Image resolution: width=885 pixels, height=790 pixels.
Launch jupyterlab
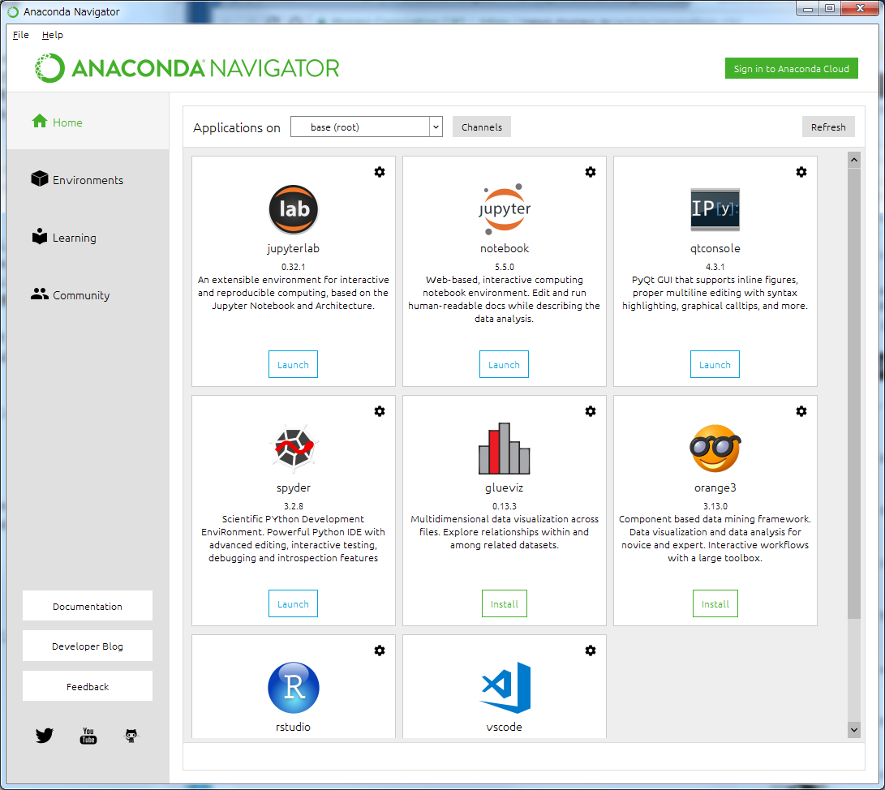coord(293,364)
